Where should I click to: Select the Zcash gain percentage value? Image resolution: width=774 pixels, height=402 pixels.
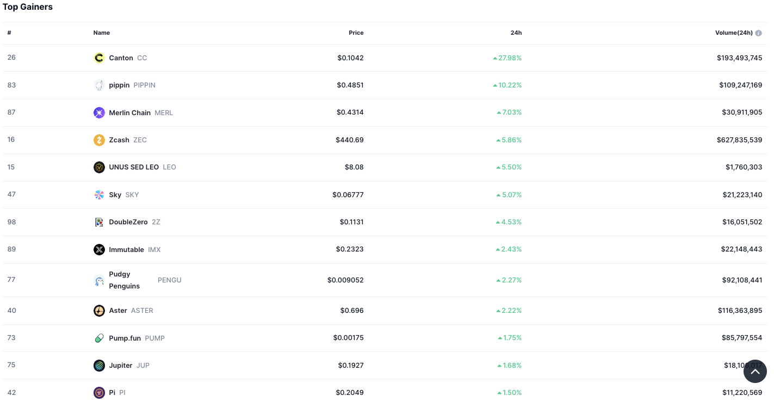pyautogui.click(x=509, y=140)
